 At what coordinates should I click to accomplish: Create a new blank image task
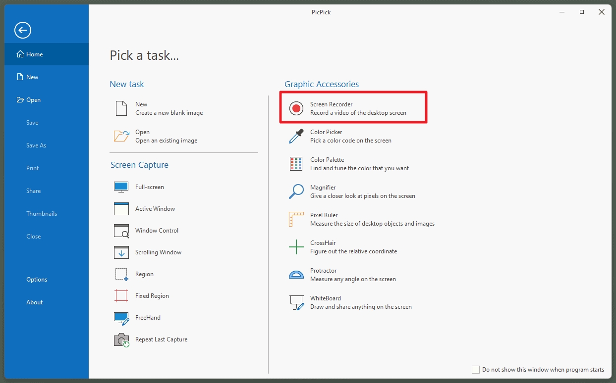pyautogui.click(x=168, y=108)
